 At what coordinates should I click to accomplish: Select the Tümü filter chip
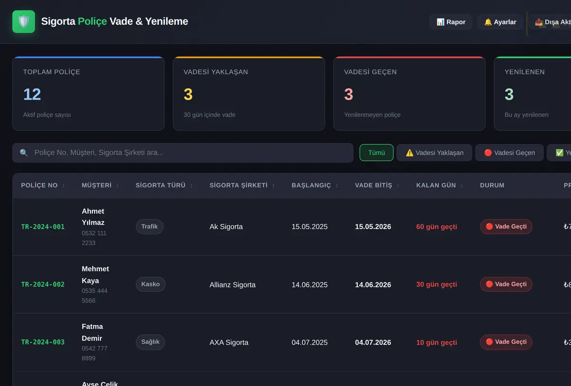(376, 153)
